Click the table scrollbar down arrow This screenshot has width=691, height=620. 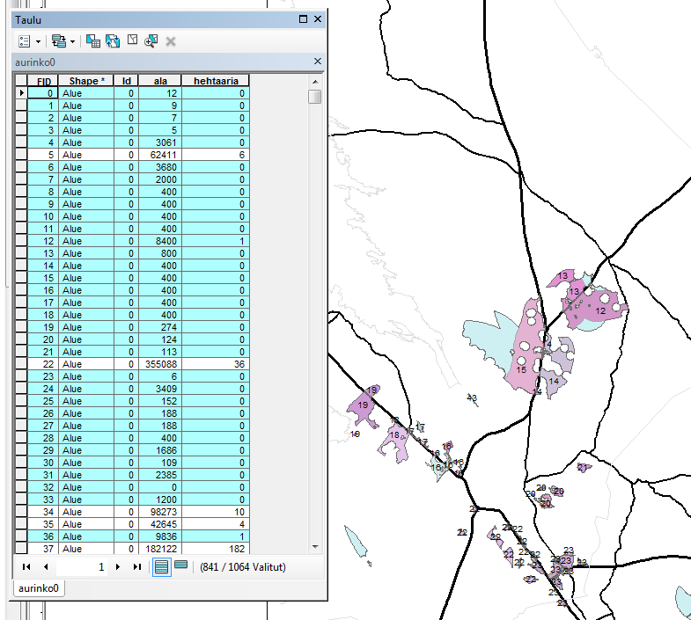(x=315, y=547)
